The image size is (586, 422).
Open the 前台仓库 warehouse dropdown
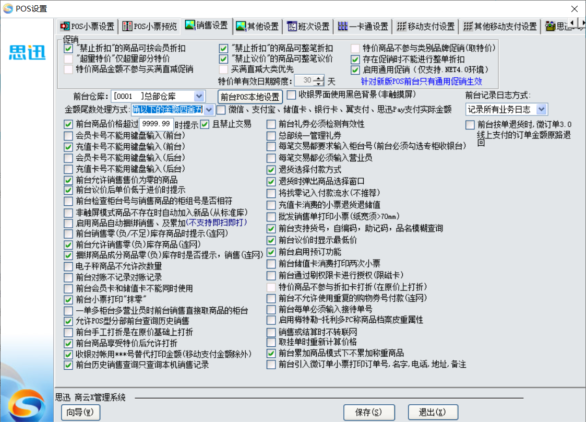199,96
